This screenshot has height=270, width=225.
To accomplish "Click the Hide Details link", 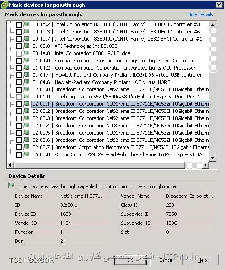I will pyautogui.click(x=200, y=14).
